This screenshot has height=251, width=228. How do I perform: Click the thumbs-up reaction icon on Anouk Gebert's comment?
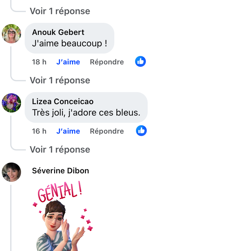point(140,62)
